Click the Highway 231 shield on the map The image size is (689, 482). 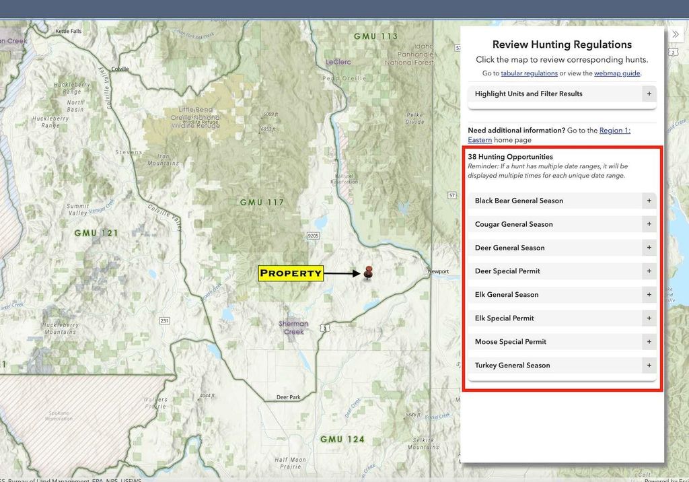(x=164, y=320)
